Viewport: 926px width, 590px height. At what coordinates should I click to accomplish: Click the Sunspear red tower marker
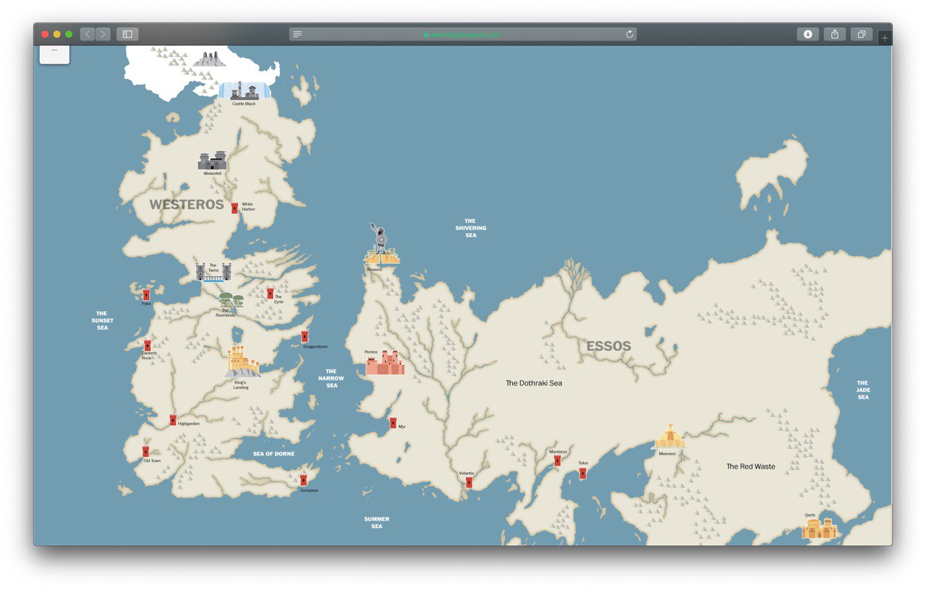[x=303, y=480]
